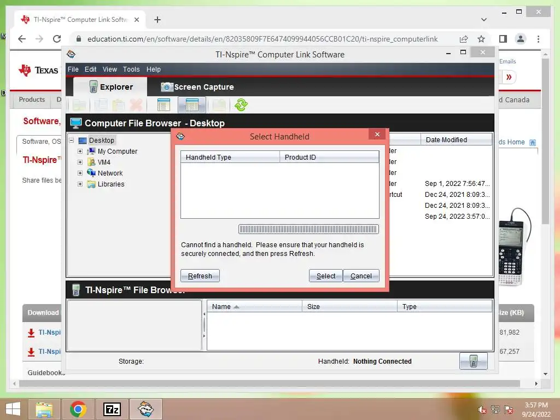Viewport: 560px width, 420px height.
Task: Expand the Libraries tree node
Action: [80, 184]
